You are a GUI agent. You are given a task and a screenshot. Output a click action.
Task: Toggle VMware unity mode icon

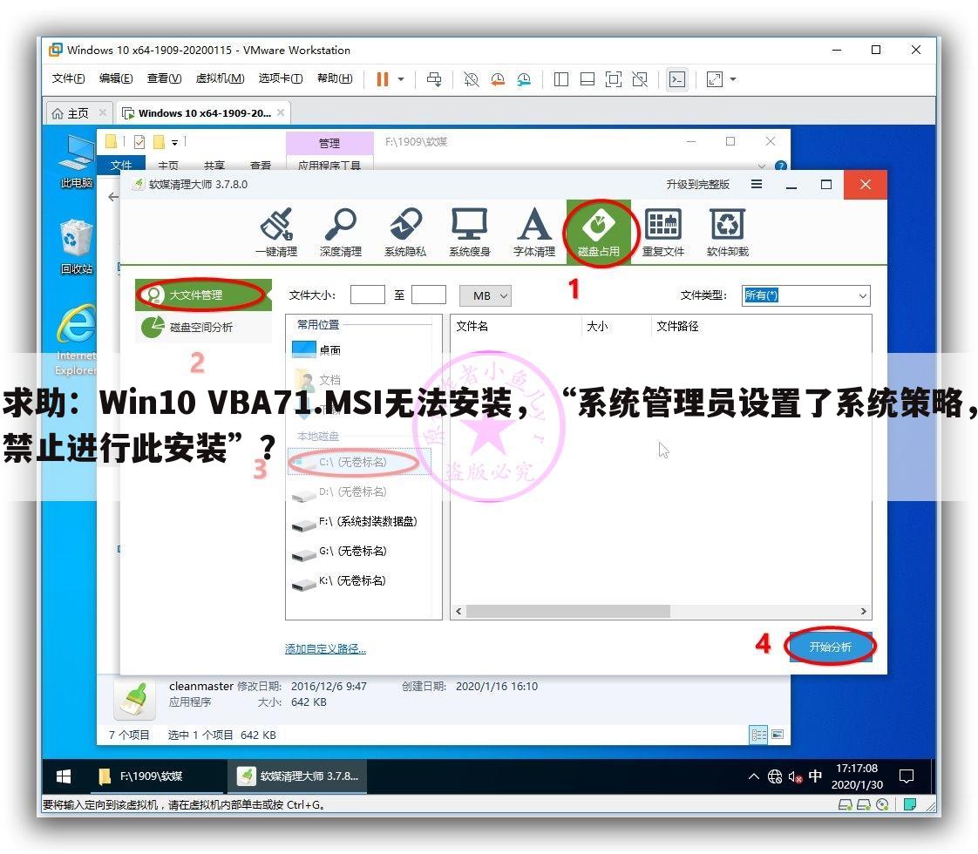(x=640, y=79)
